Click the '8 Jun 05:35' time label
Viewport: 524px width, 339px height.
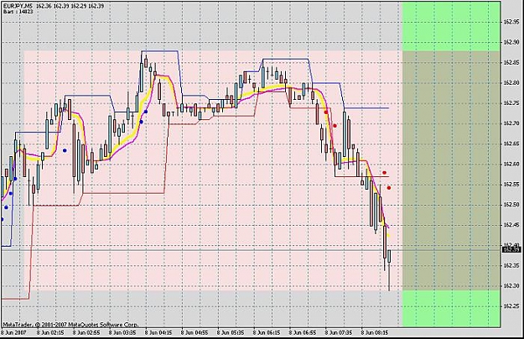231,332
